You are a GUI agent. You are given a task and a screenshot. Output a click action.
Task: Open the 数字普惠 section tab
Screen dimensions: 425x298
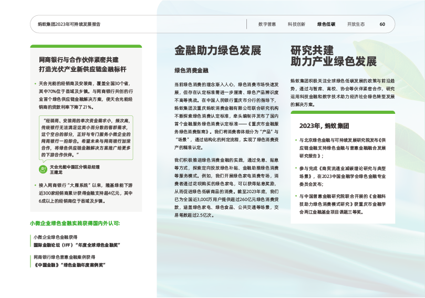[267, 24]
